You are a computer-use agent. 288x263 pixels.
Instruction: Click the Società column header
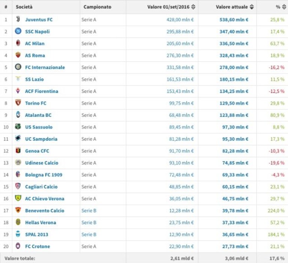pos(24,7)
